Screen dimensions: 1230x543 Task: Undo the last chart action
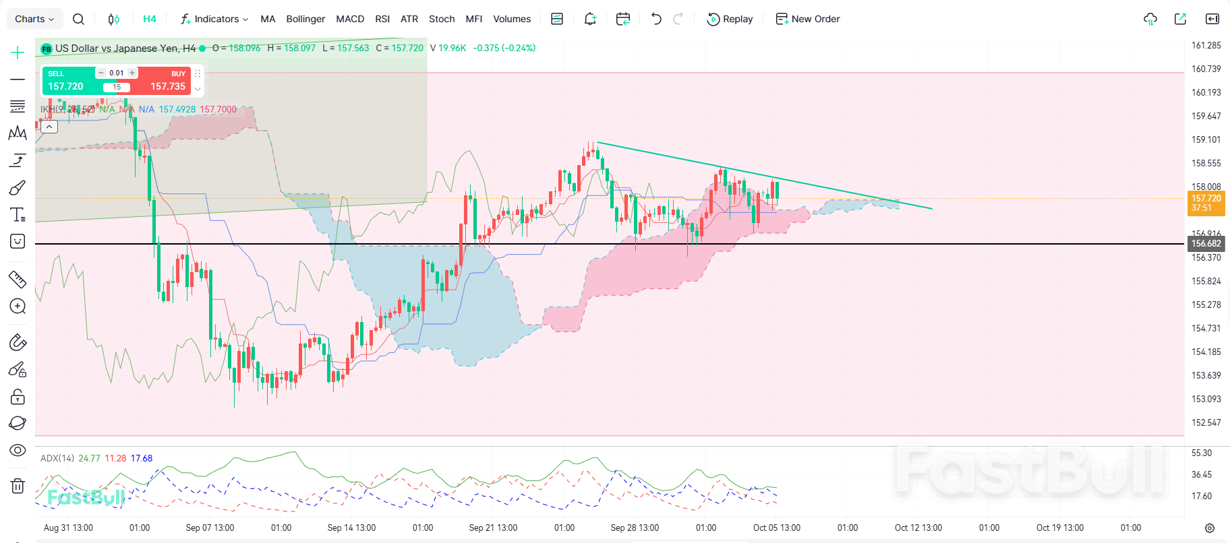pos(656,19)
